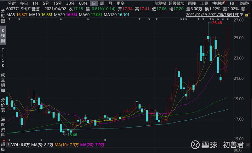Select the 多日 multi-day tab
This screenshot has height=153, width=252.
tap(24, 3)
